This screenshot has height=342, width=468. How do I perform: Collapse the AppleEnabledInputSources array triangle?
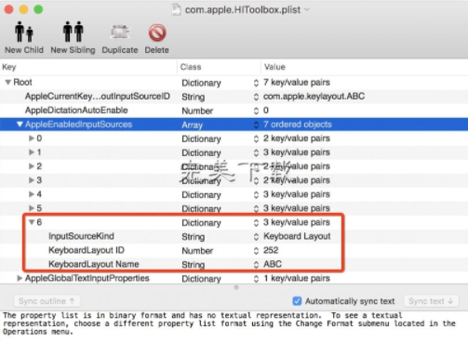tap(20, 125)
